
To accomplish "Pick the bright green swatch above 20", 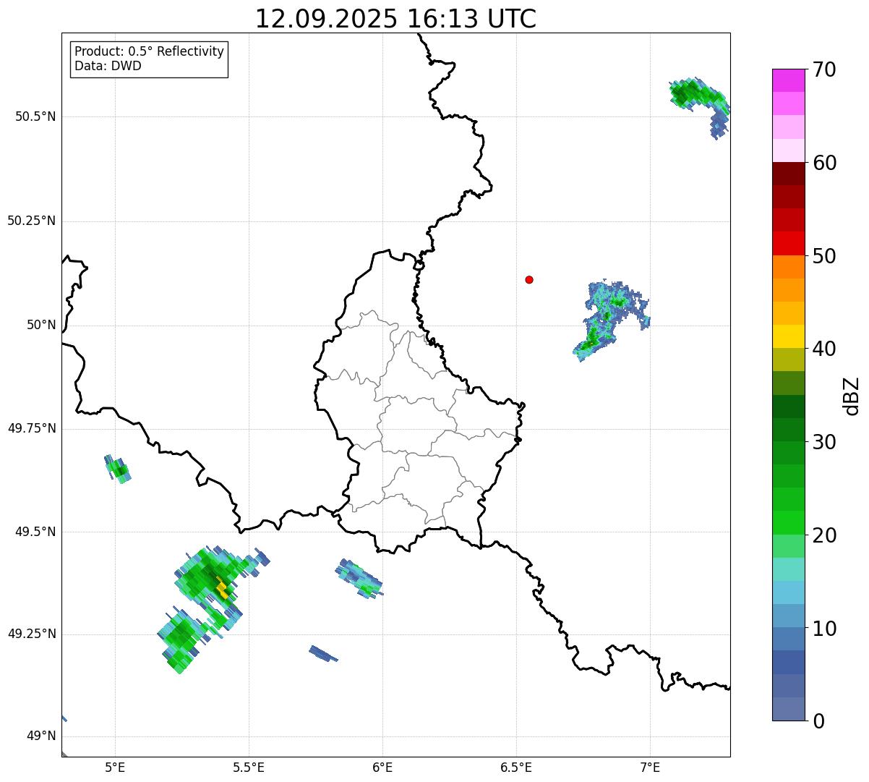I will click(788, 523).
